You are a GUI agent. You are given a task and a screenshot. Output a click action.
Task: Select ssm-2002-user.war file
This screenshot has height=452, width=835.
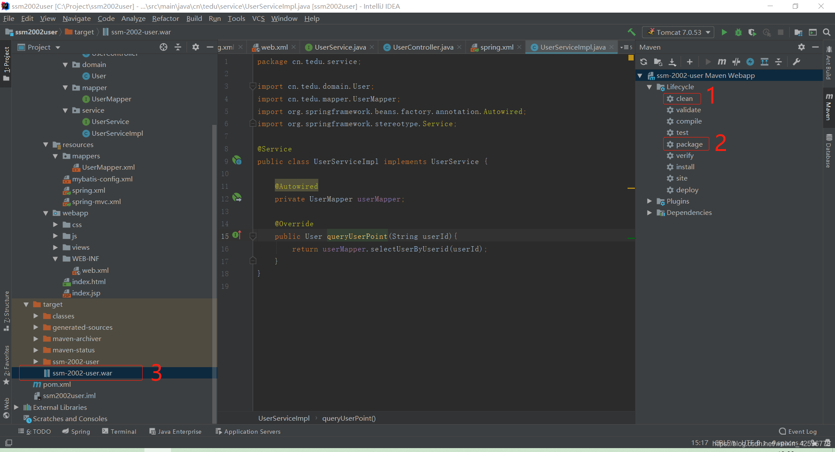click(x=82, y=373)
